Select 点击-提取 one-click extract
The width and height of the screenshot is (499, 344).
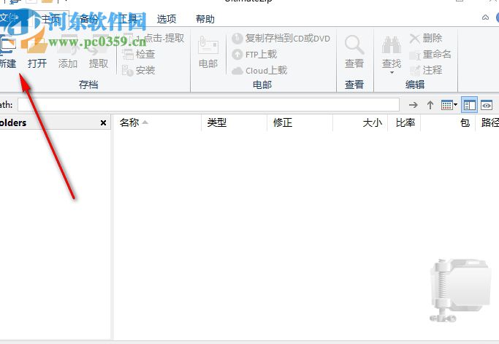click(153, 39)
